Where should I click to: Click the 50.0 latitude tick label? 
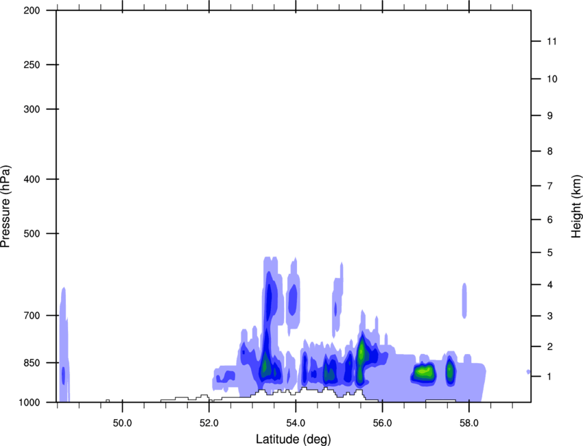point(122,423)
